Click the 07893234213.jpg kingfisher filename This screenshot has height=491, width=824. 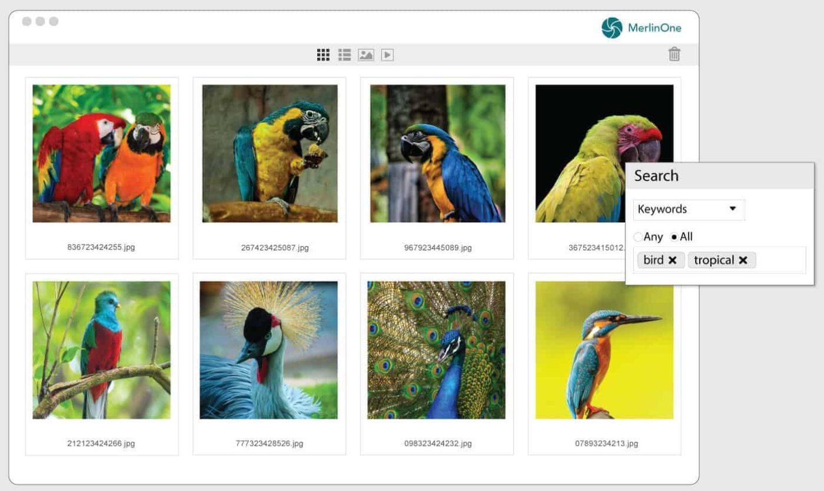tap(606, 443)
